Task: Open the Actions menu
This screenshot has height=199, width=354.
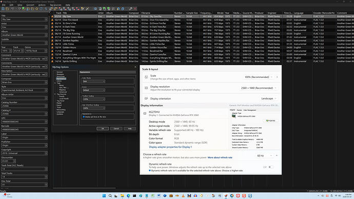Action: (x=42, y=5)
